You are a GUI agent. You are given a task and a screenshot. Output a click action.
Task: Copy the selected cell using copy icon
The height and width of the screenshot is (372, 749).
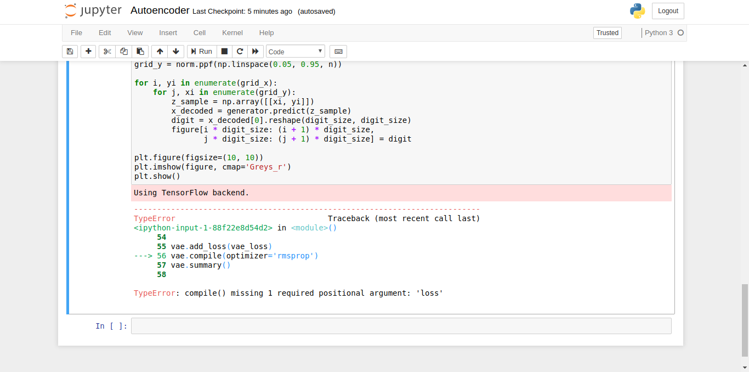tap(123, 51)
